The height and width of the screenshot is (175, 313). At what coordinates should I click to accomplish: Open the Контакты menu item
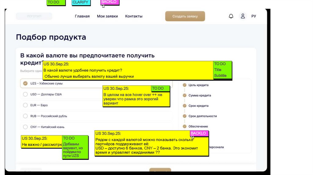tap(134, 16)
